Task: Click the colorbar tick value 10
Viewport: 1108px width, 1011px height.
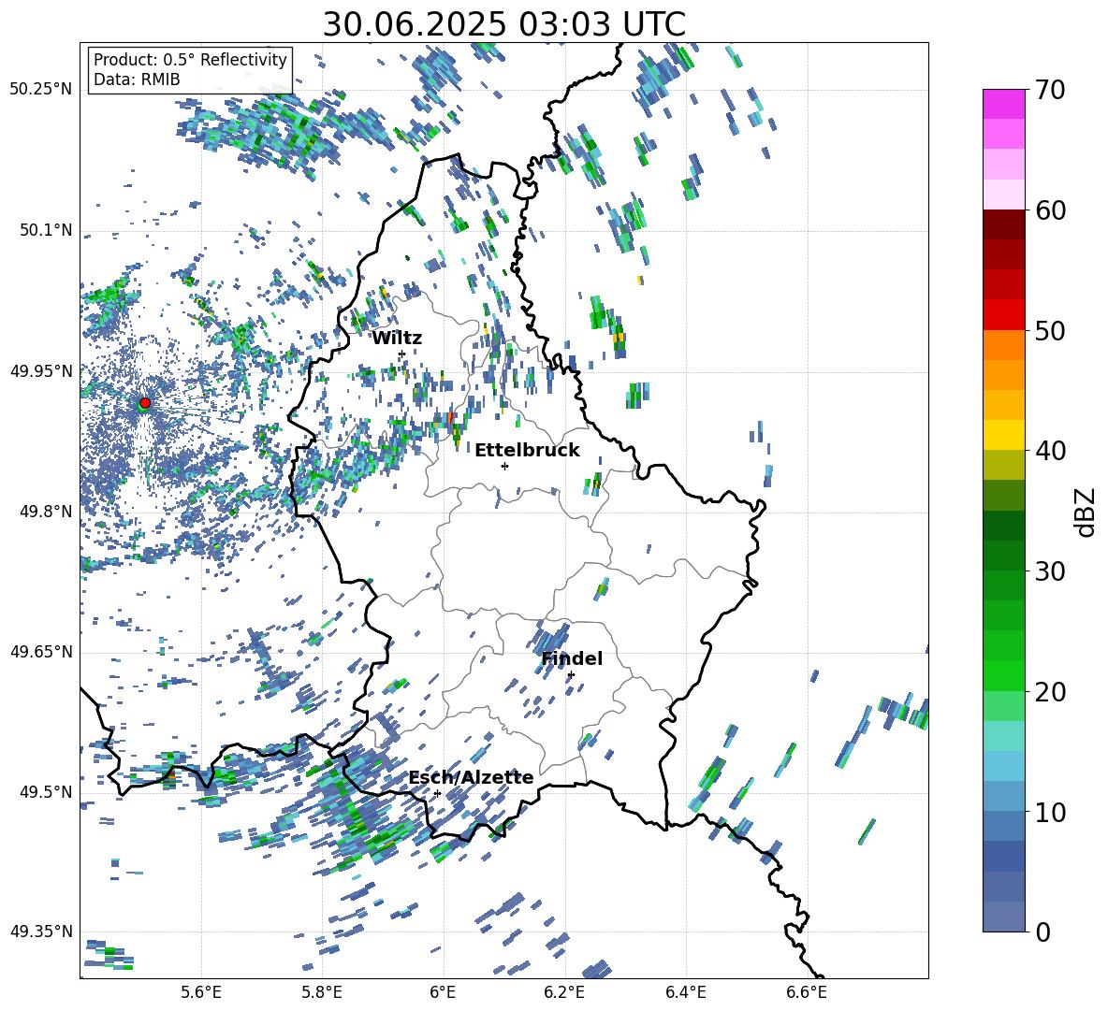Action: pos(1050,812)
